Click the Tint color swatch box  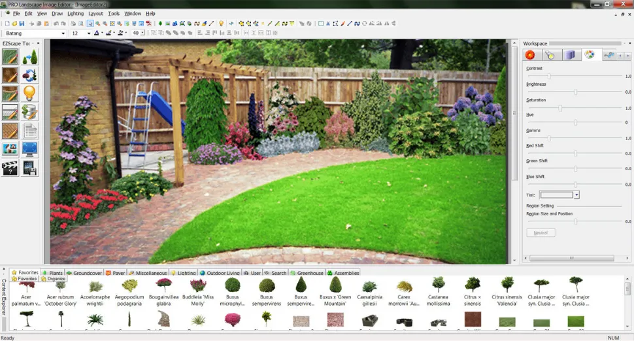(x=557, y=195)
